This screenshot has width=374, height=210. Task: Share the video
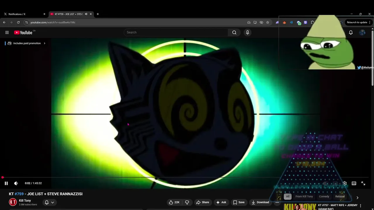202,202
